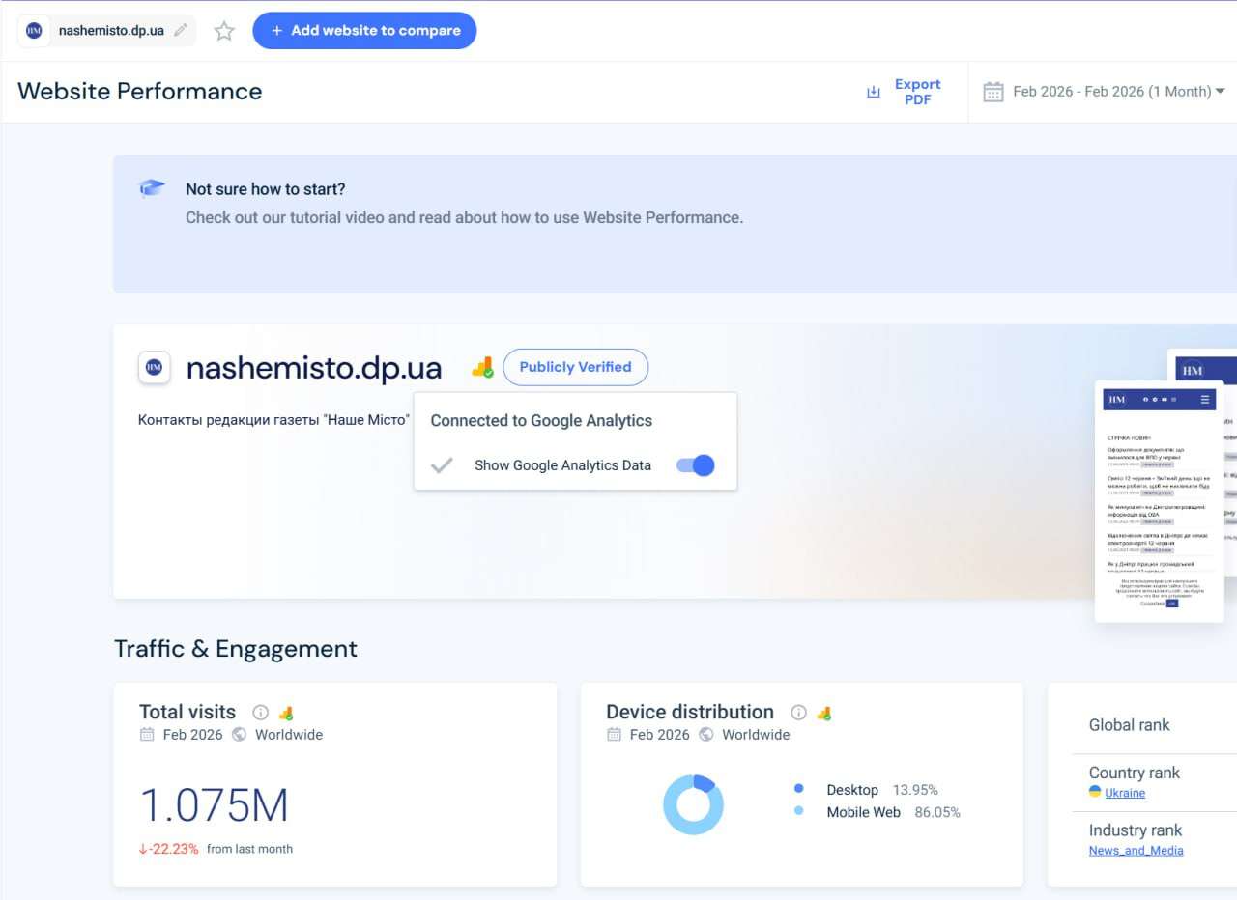Click the info icon beside Total visits

260,713
